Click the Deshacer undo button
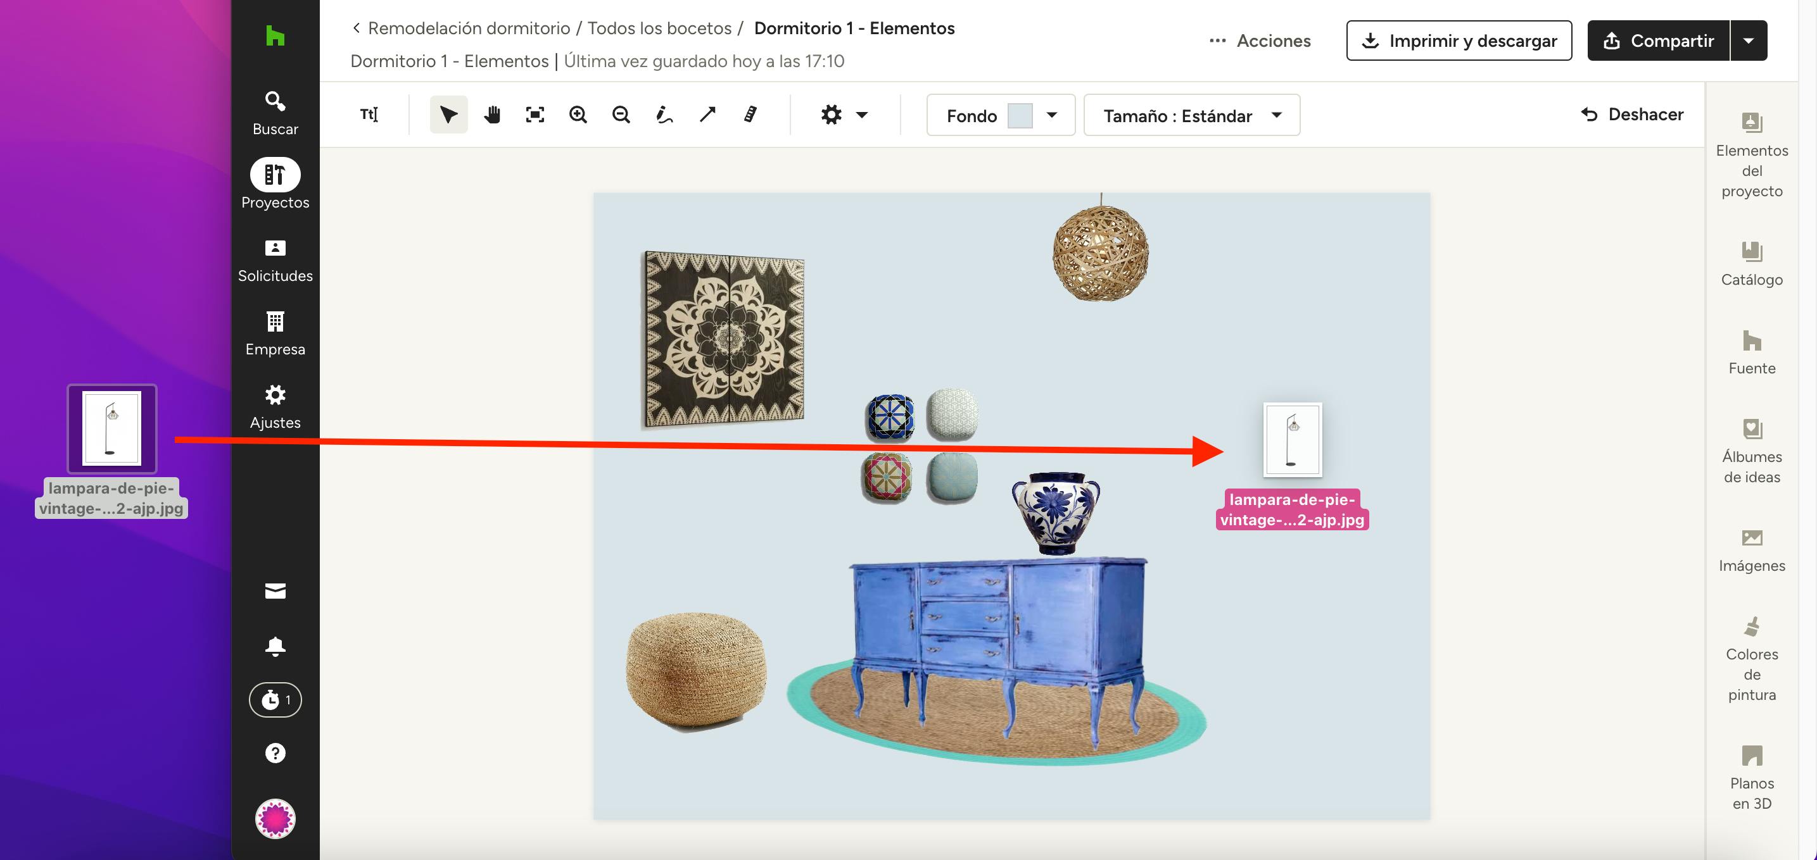Screen dimensions: 1817x860 (x=1631, y=114)
